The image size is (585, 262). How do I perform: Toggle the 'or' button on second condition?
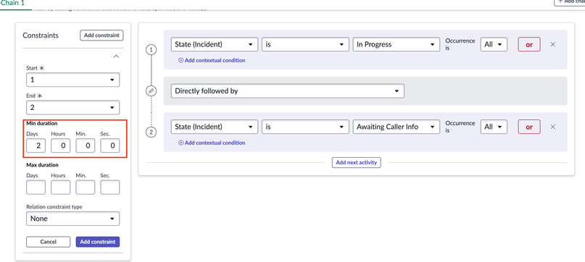coord(529,127)
